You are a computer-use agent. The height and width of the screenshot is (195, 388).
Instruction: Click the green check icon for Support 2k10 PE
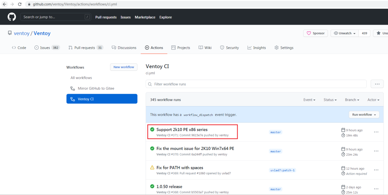[x=152, y=129]
